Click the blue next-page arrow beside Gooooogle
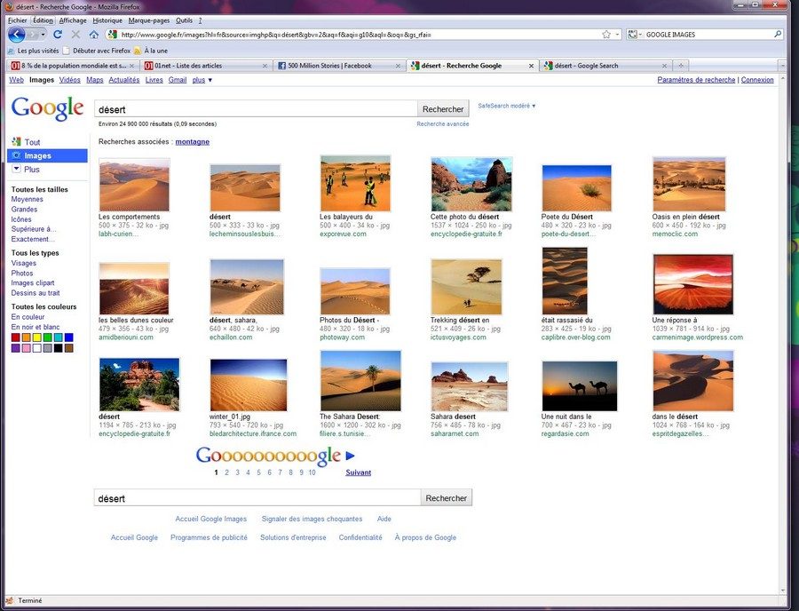Image resolution: width=799 pixels, height=611 pixels. point(351,456)
